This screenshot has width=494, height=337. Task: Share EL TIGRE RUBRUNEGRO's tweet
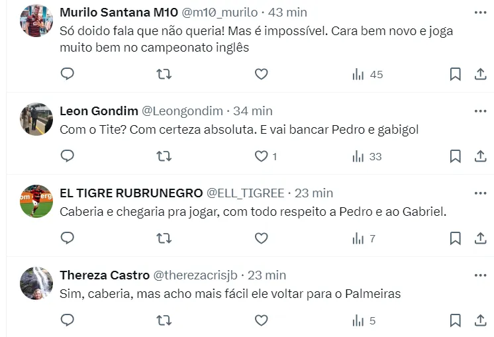tap(481, 238)
